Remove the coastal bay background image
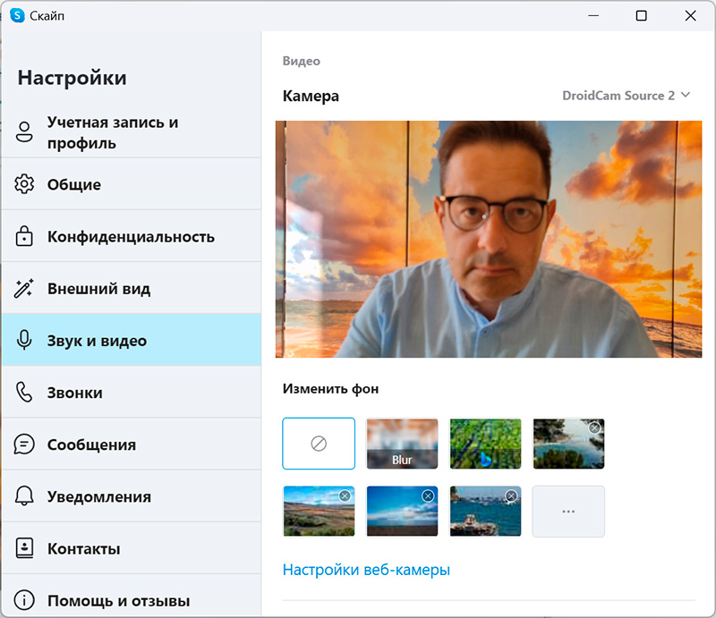Image resolution: width=716 pixels, height=618 pixels. (594, 428)
